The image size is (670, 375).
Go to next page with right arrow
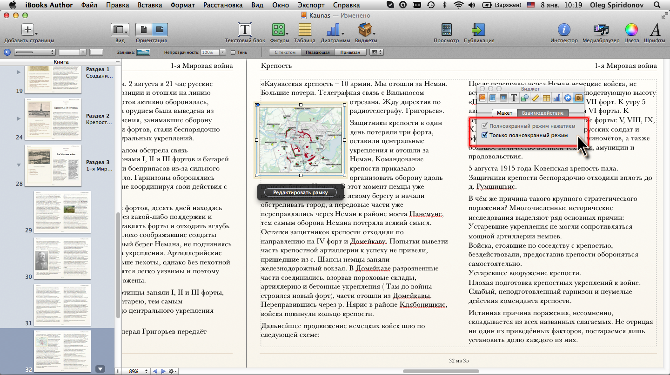tap(163, 371)
